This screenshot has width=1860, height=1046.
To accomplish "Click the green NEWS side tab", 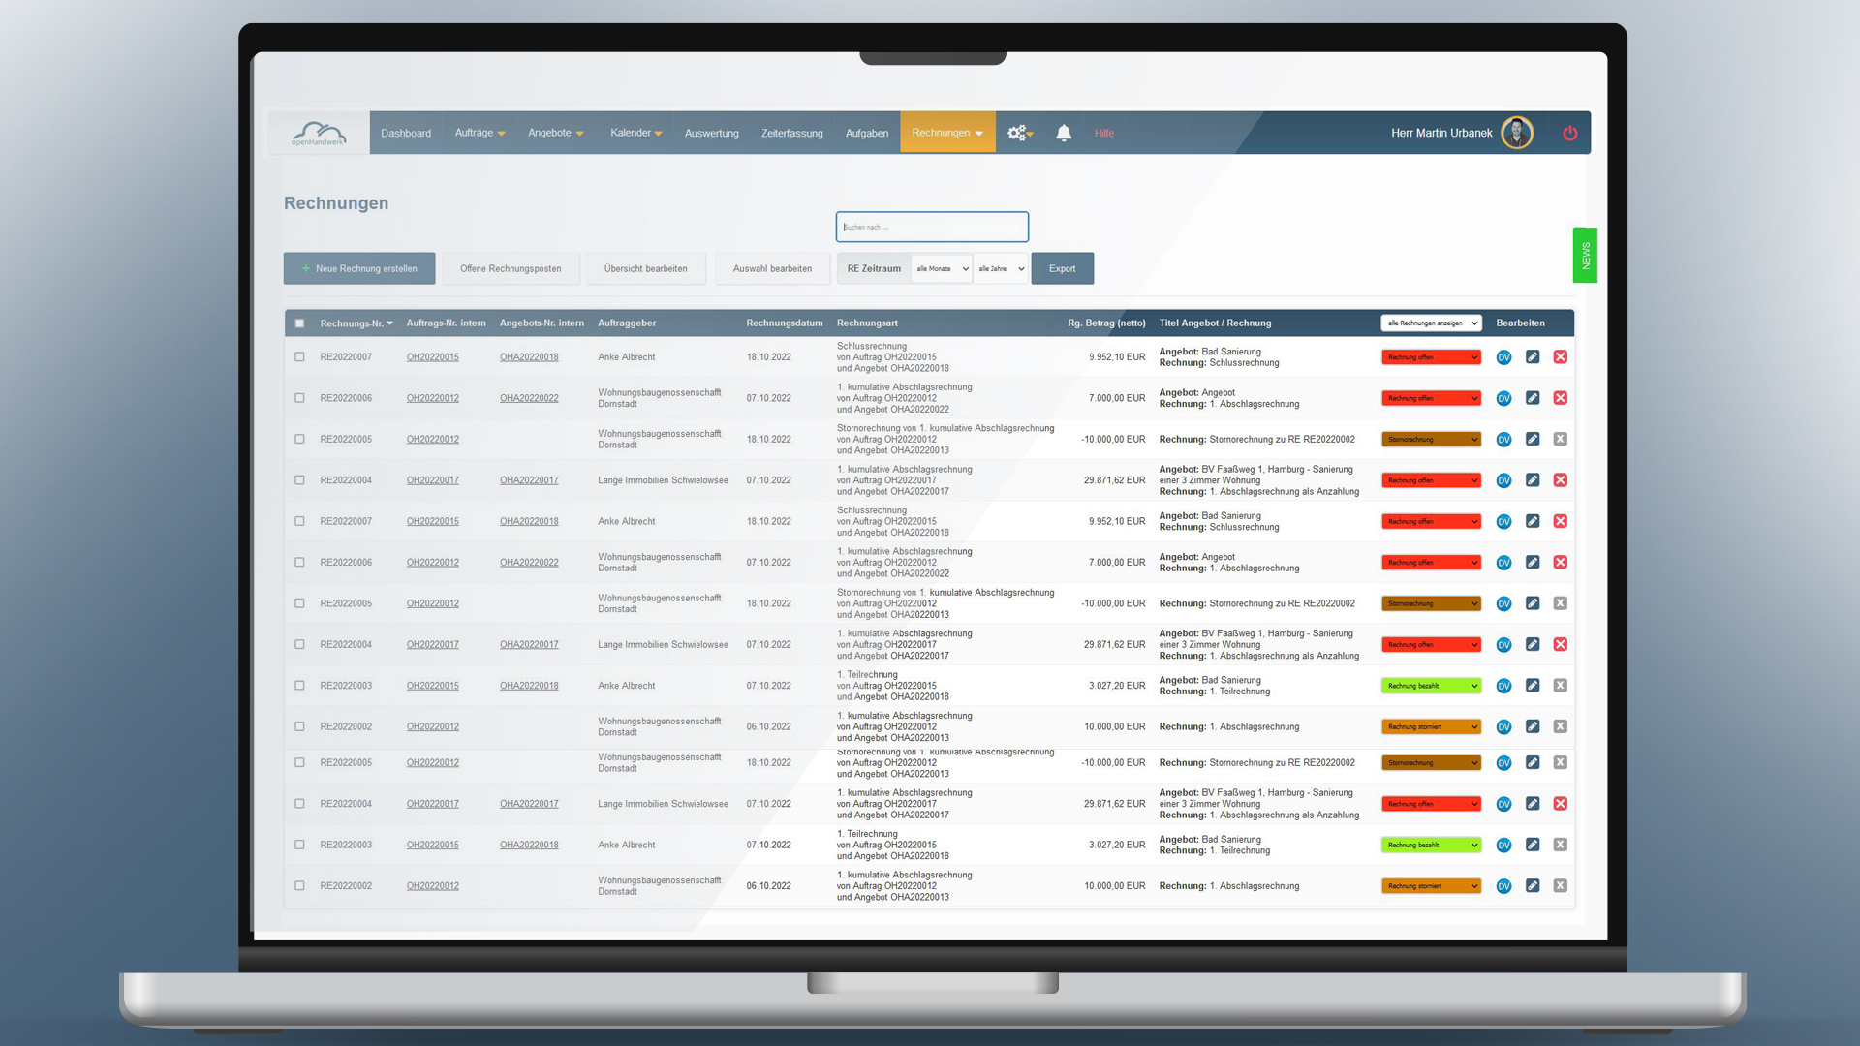I will [1585, 256].
